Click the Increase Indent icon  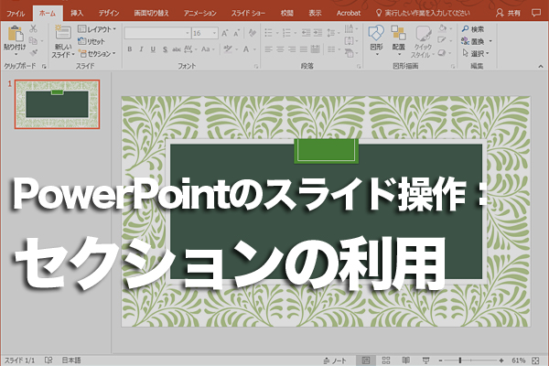pyautogui.click(x=318, y=33)
